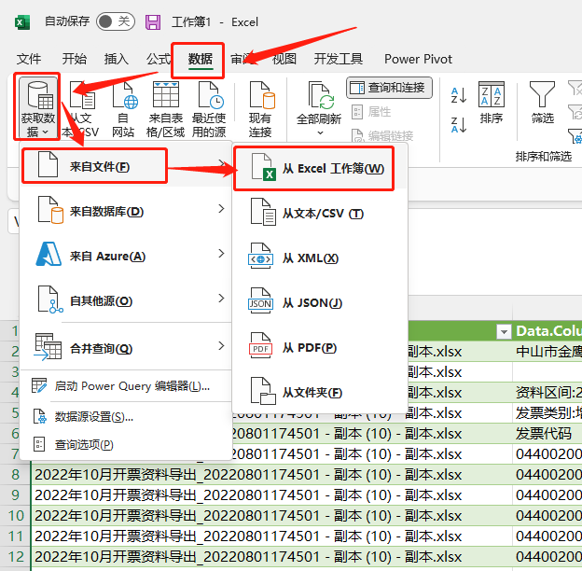
Task: Click the folder file icon for 从文件夹
Action: tap(263, 391)
